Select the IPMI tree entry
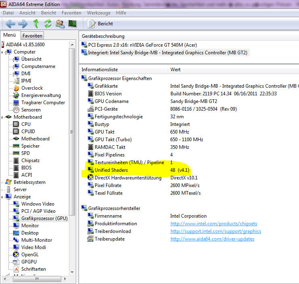 [x=26, y=81]
